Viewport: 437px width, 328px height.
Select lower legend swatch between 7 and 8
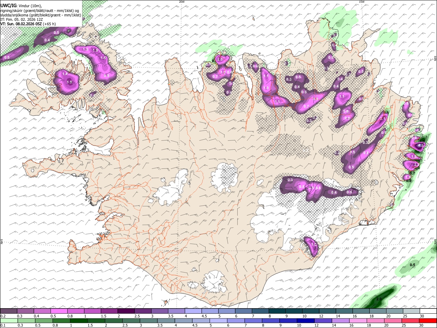pyautogui.click(x=253, y=320)
